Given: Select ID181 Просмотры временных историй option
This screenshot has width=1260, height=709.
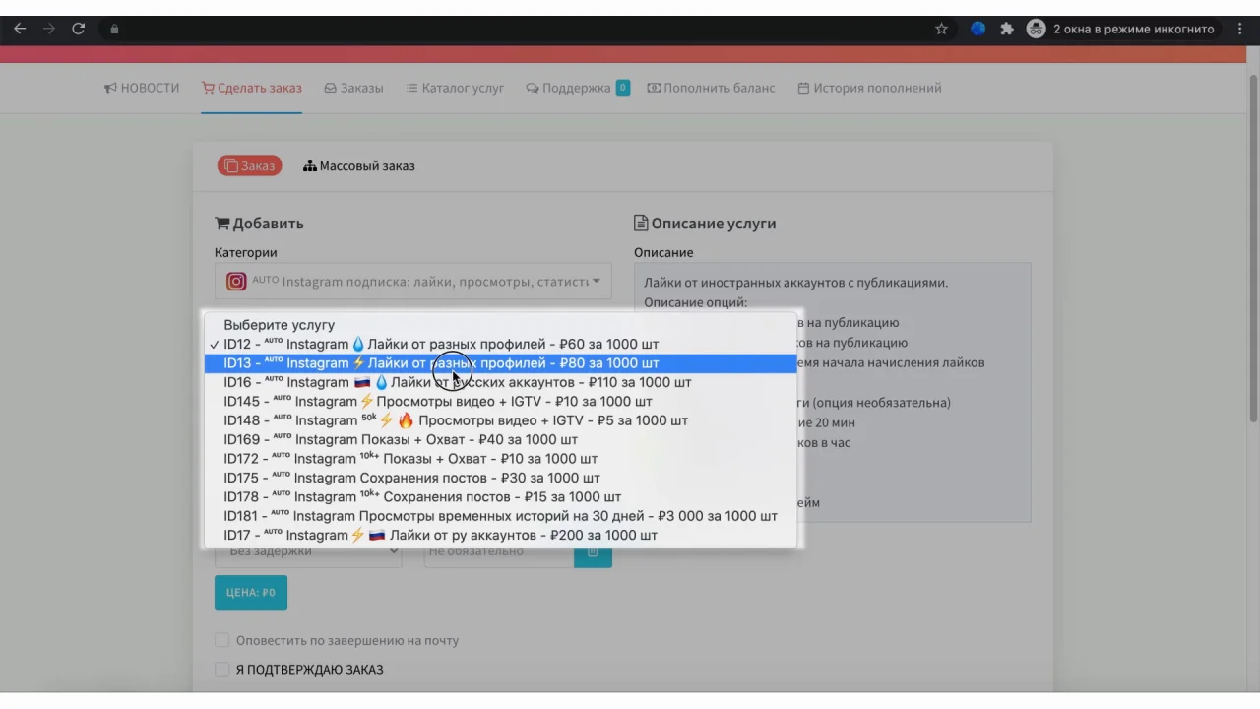Looking at the screenshot, I should pos(500,516).
